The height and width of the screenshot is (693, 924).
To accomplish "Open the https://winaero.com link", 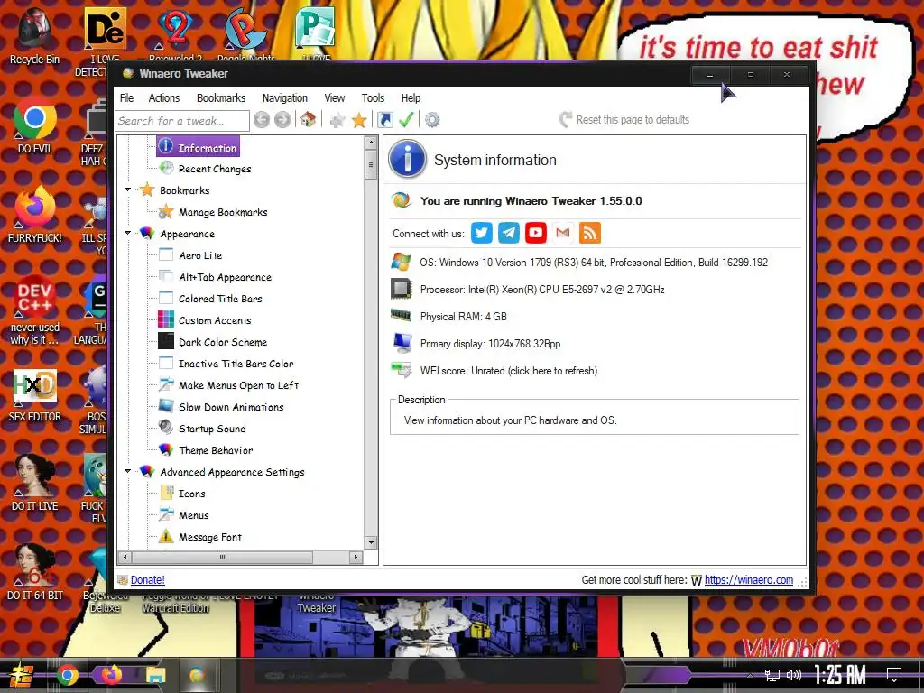I will coord(748,580).
